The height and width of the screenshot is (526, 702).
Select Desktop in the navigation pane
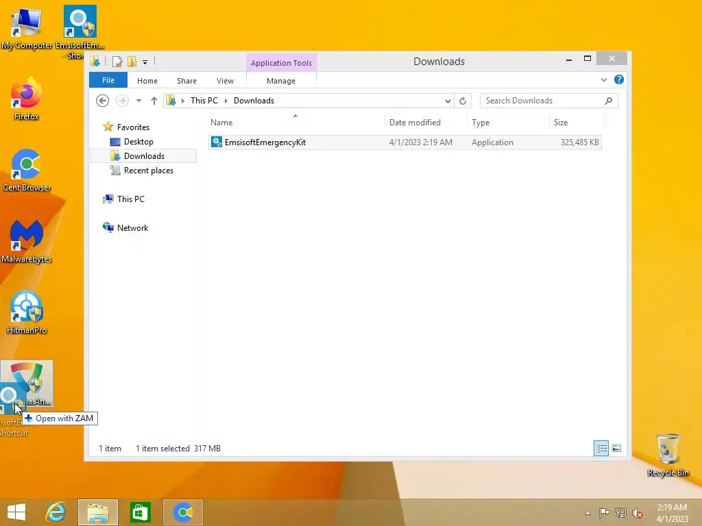[x=138, y=141]
